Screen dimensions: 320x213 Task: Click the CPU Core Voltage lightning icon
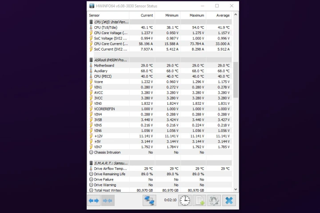(x=91, y=33)
